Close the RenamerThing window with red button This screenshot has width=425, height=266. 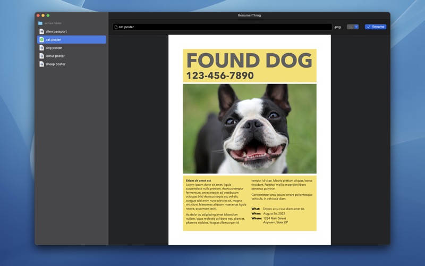(x=38, y=15)
